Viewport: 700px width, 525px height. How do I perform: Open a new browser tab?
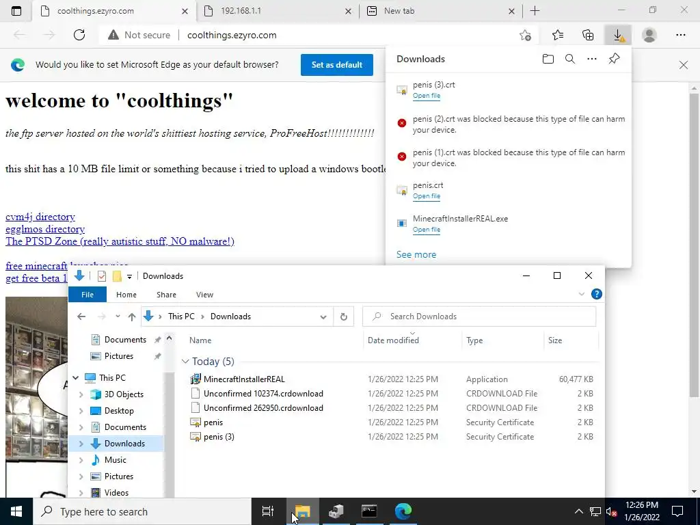point(535,11)
